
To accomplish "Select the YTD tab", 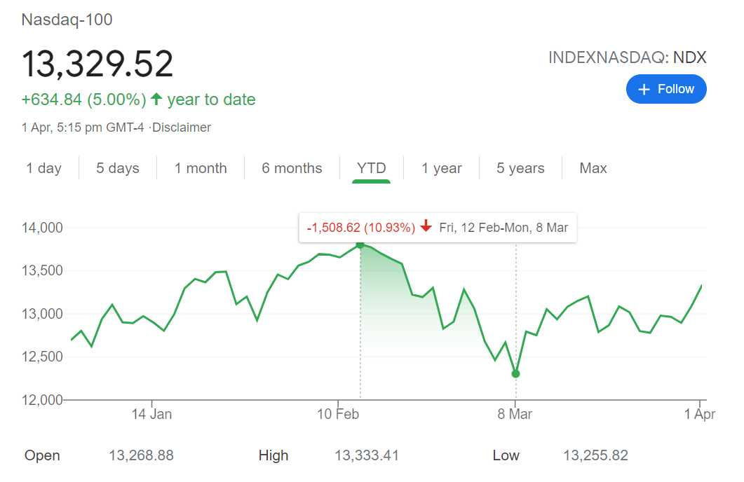I will click(371, 168).
